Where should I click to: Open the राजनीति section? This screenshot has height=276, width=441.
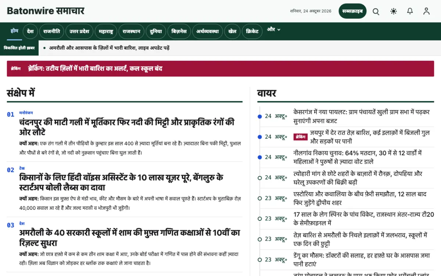click(x=51, y=31)
